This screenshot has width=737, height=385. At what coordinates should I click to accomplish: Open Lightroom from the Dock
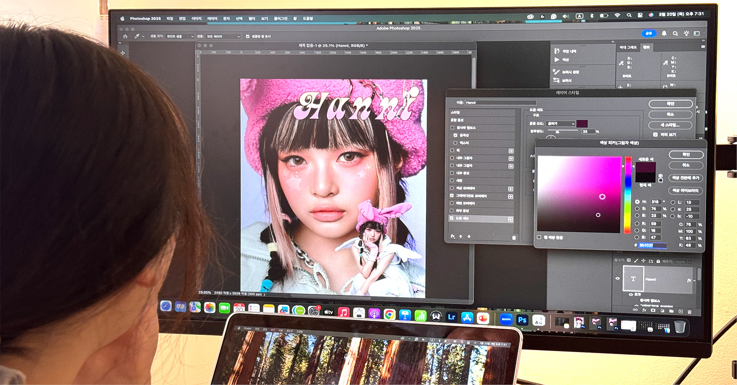pos(452,317)
